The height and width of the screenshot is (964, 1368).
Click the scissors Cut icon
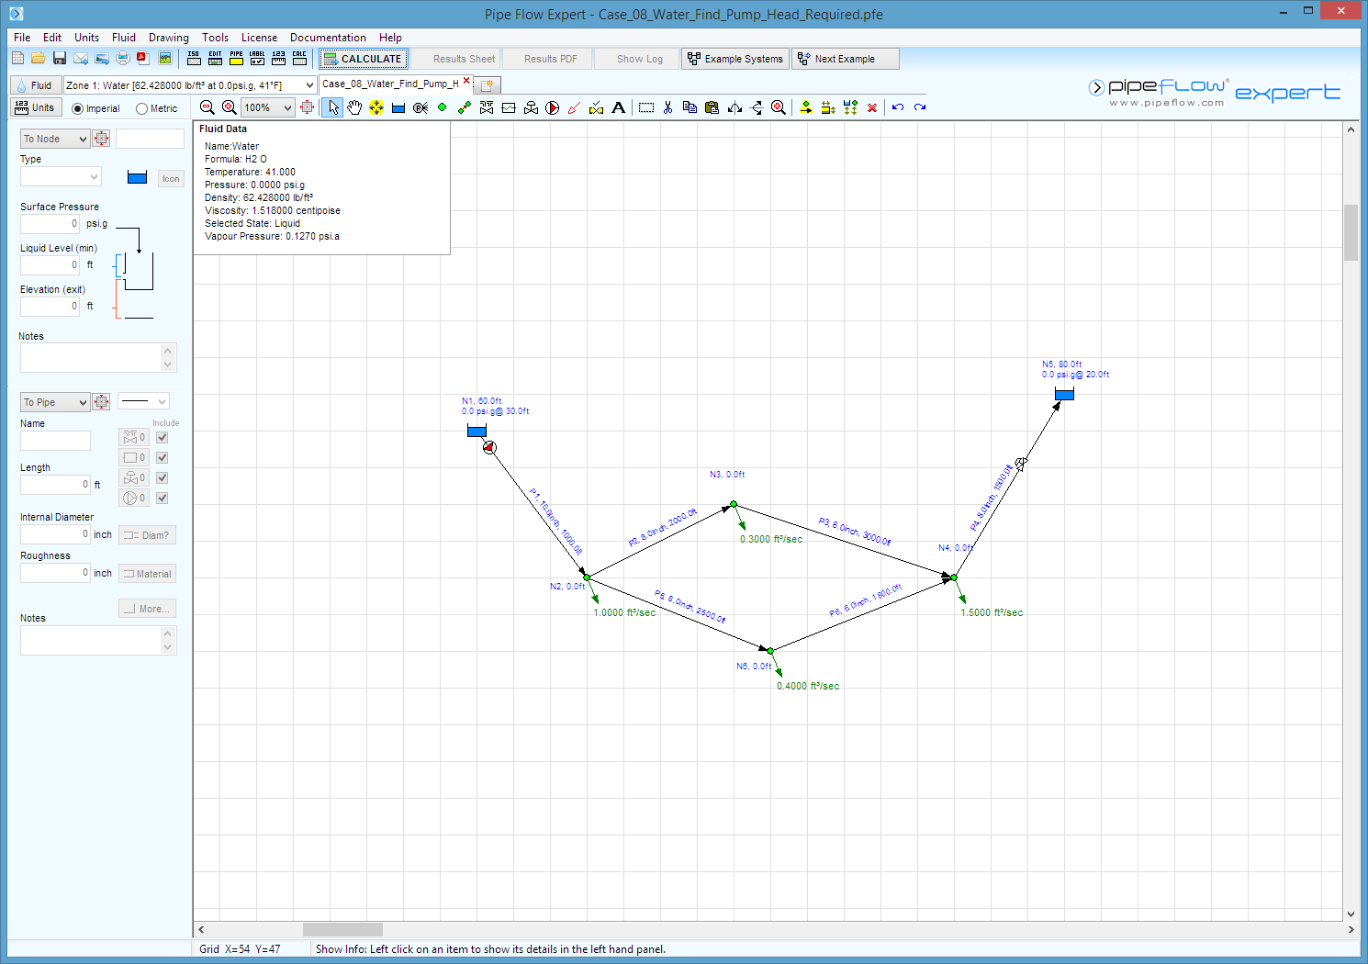click(667, 107)
